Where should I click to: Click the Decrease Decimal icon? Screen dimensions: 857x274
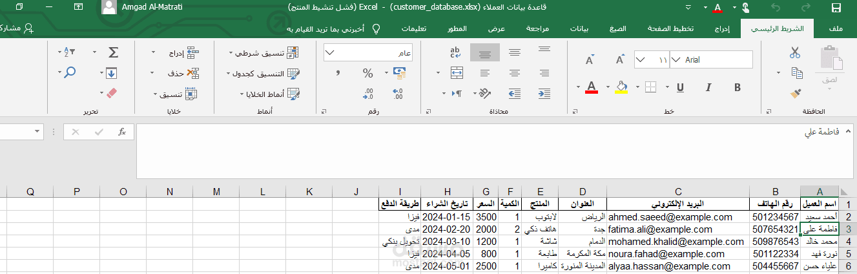(367, 94)
